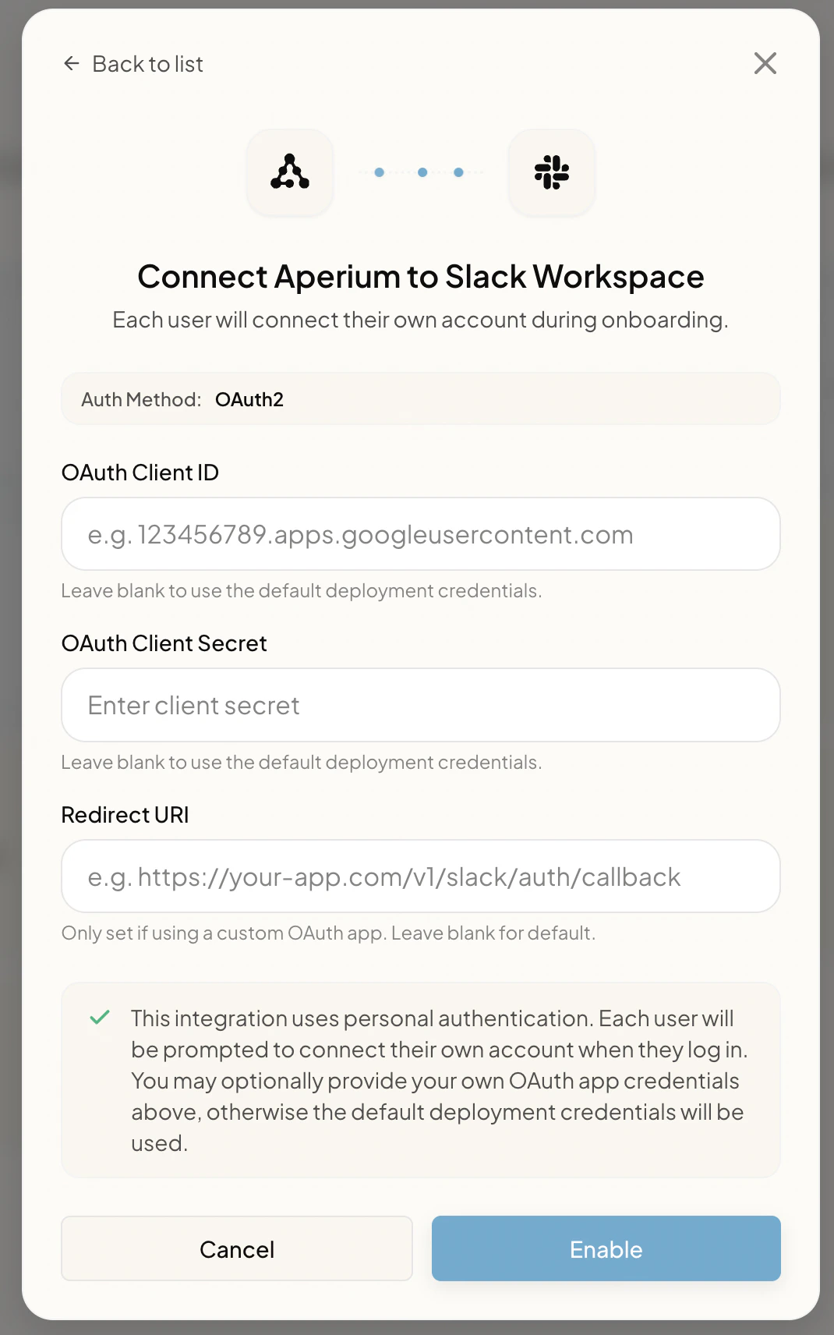Click the Aperium logo icon
The image size is (834, 1335).
[290, 172]
